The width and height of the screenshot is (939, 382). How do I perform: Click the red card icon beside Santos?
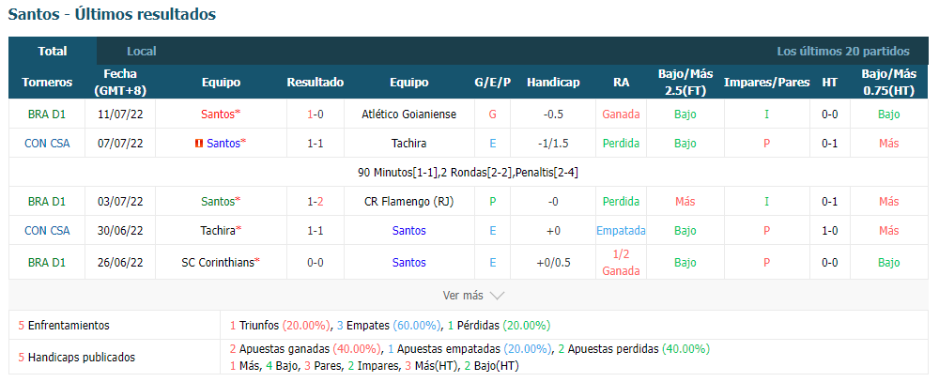(x=199, y=143)
